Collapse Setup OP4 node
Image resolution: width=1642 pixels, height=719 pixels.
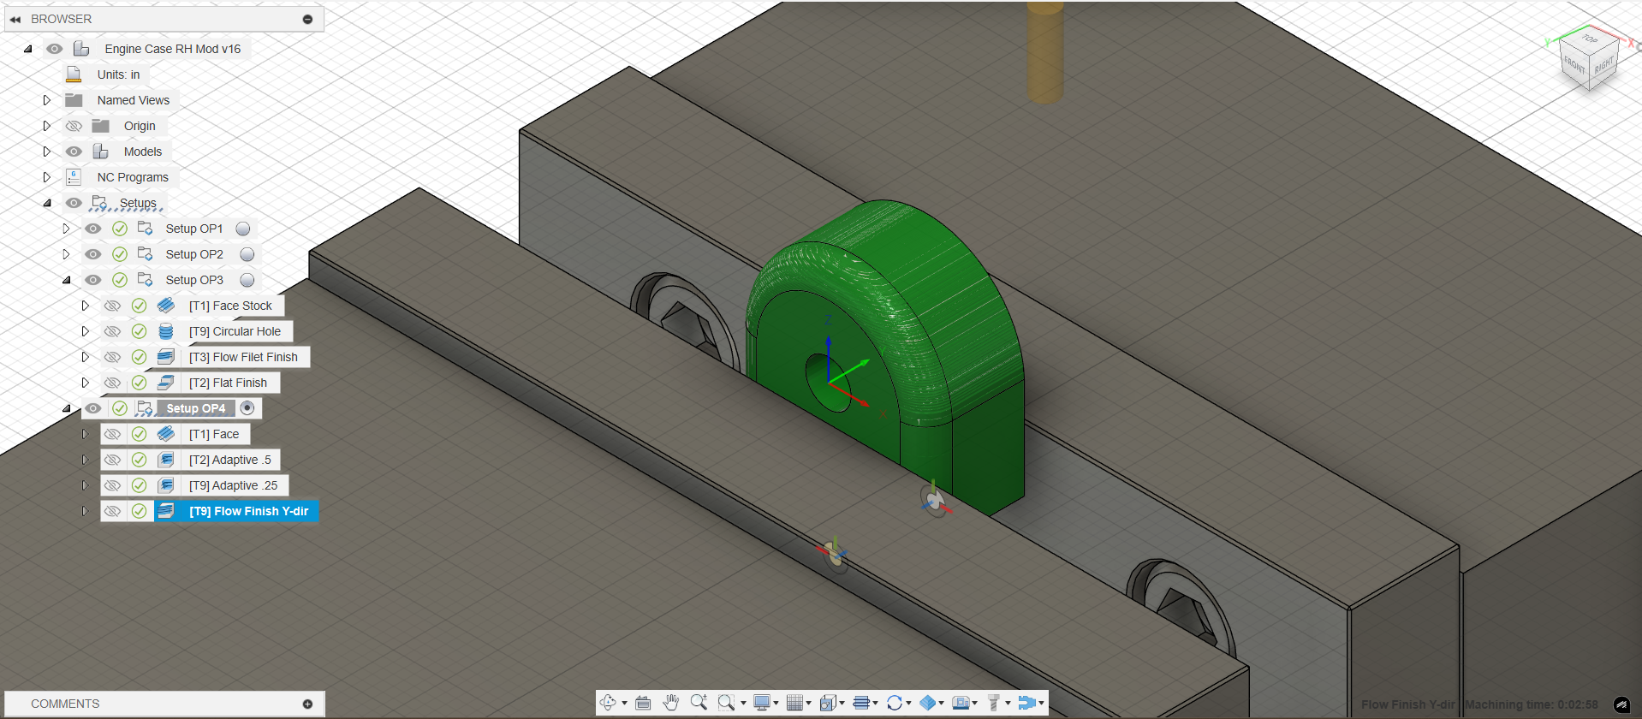pos(67,408)
